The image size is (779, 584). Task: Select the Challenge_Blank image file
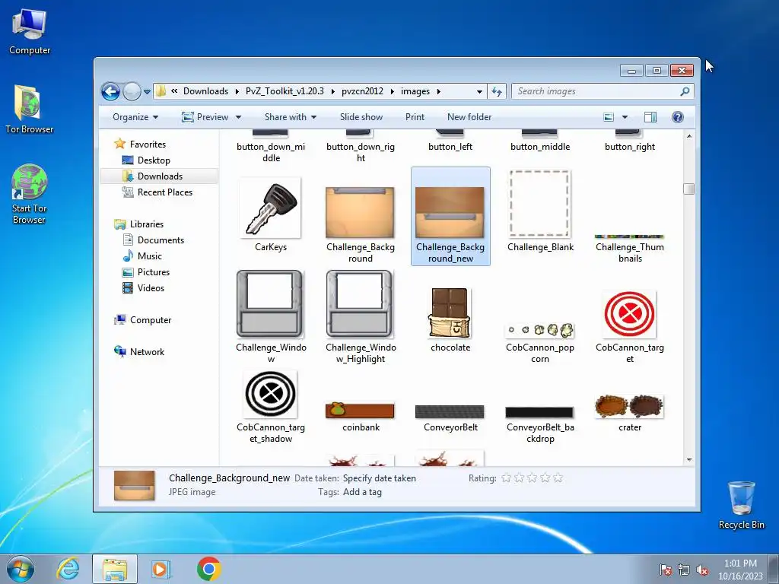click(x=540, y=211)
